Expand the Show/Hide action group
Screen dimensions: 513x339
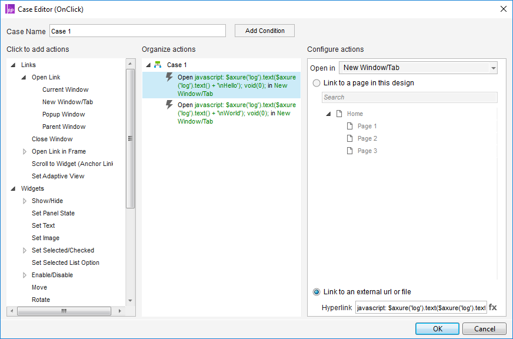(x=24, y=201)
